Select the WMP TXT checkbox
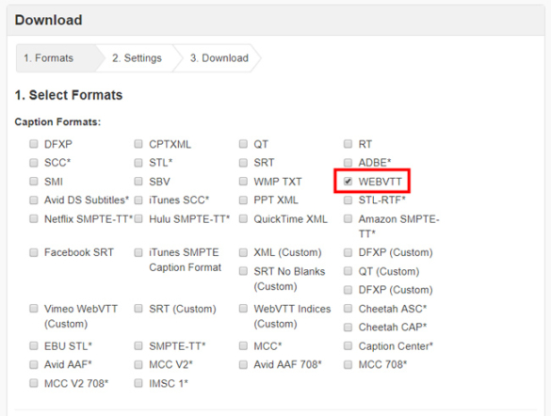Screen dimensions: 551x416 [x=243, y=181]
